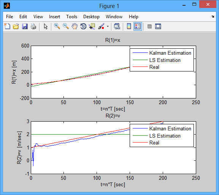
Task: Activate the Zoom In magnifier
Action: click(x=57, y=26)
